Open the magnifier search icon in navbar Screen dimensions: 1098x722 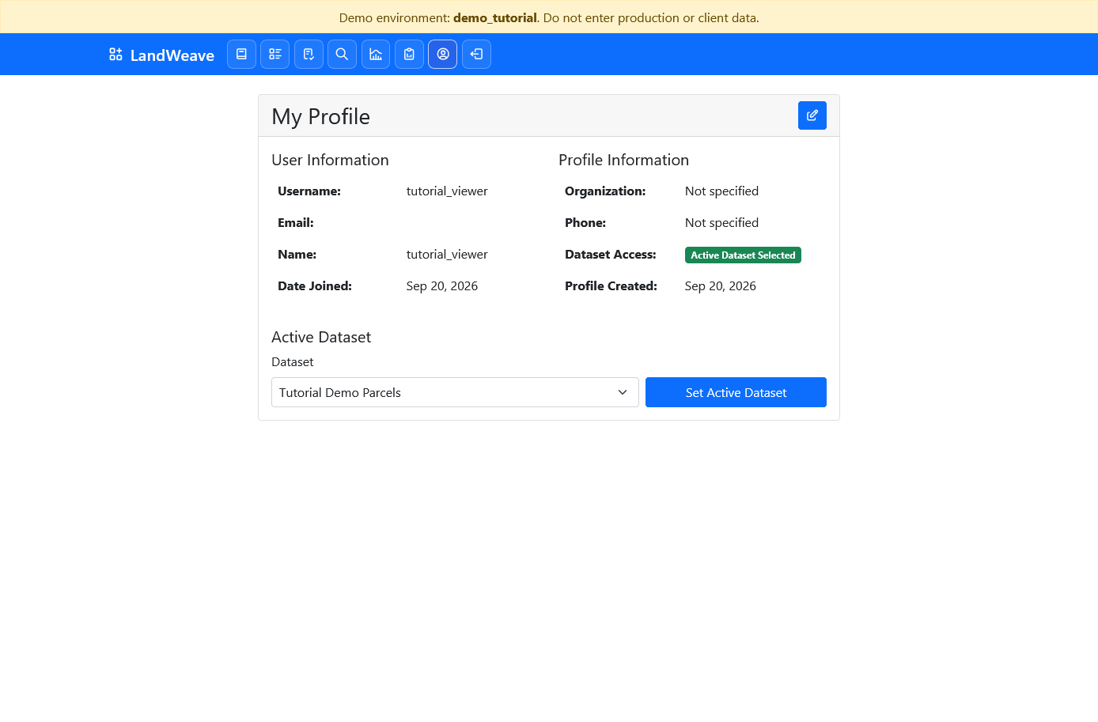click(342, 55)
